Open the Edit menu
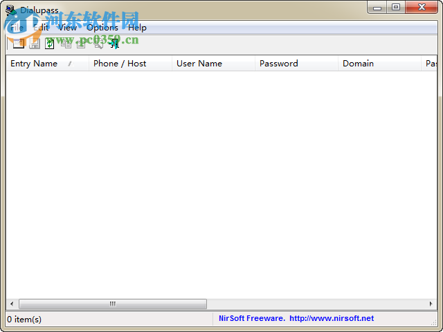 coord(42,28)
